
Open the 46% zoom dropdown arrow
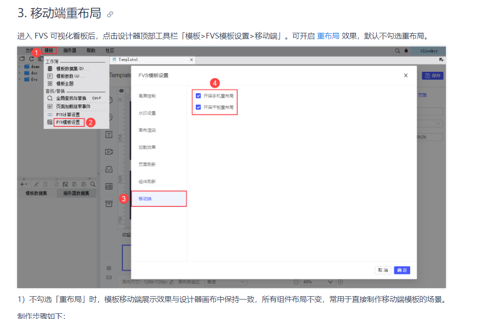(330, 282)
